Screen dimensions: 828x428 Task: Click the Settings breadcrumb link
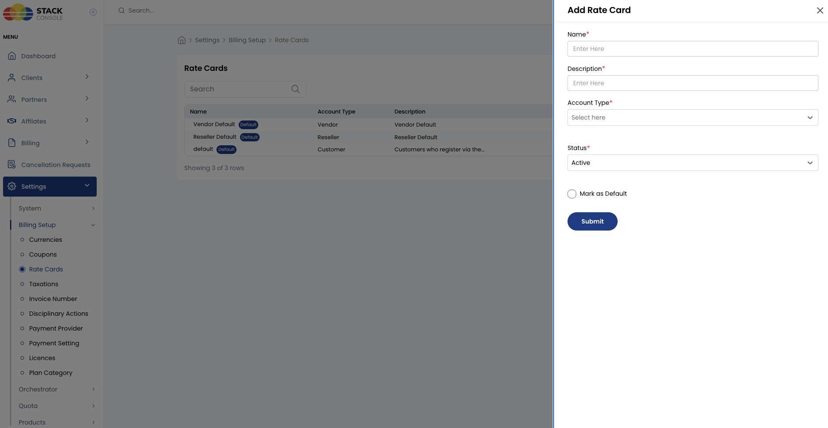coord(207,40)
